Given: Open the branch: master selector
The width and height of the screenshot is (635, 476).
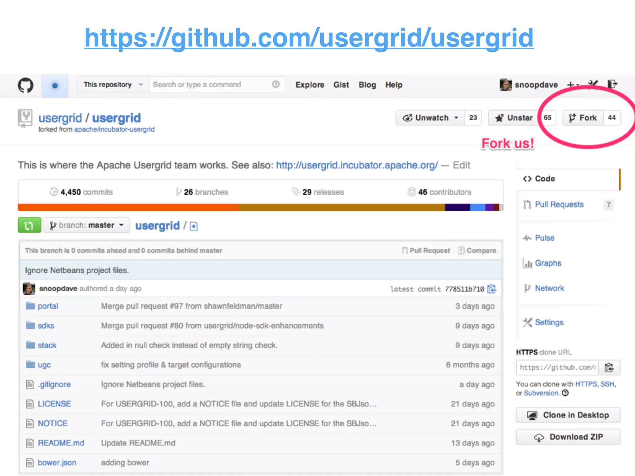Looking at the screenshot, I should point(87,225).
